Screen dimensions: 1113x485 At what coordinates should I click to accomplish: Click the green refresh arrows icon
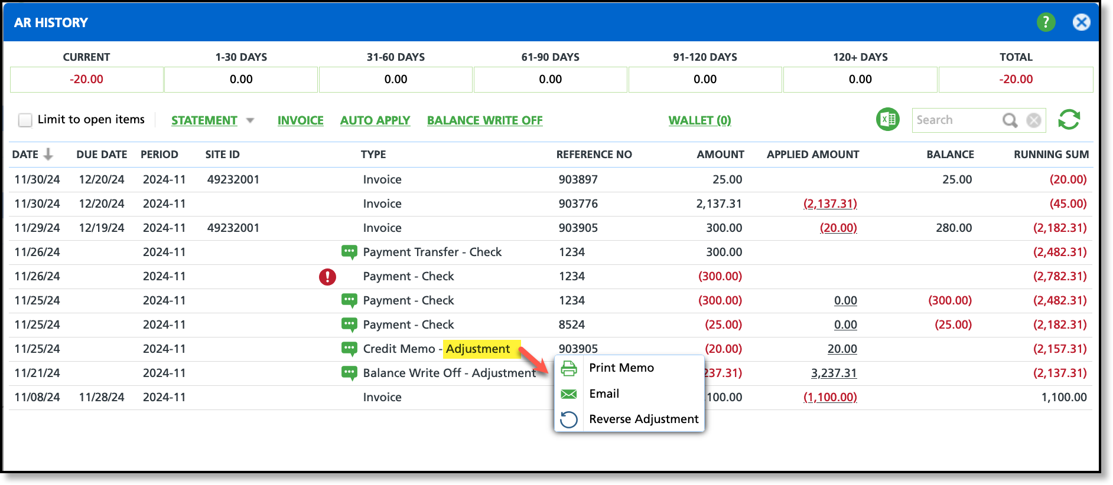(x=1069, y=120)
